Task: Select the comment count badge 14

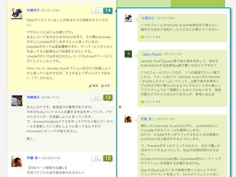Action: point(108,11)
